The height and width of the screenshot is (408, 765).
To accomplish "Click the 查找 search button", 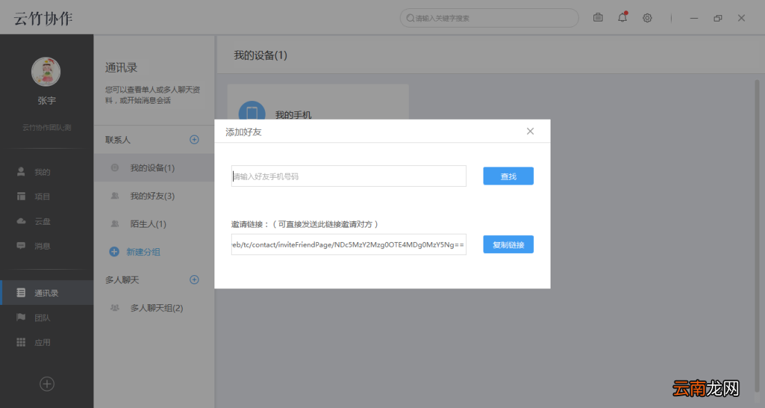I will [x=508, y=176].
